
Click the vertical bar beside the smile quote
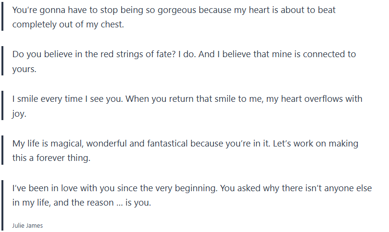pos(2,107)
